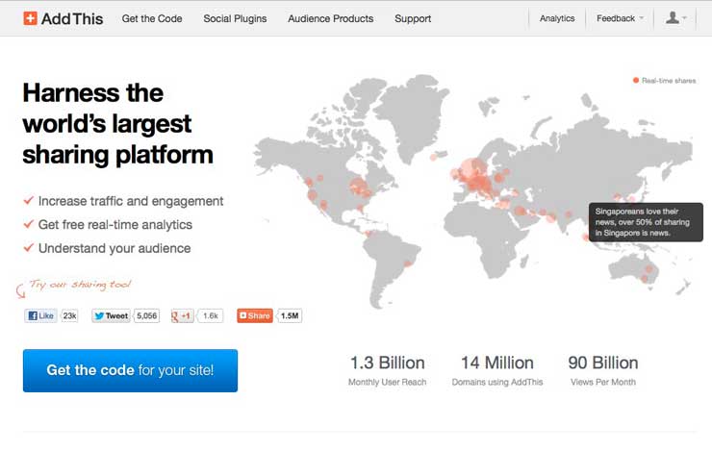Click the AddThis orange plus logo icon
This screenshot has width=712, height=451.
pos(30,18)
